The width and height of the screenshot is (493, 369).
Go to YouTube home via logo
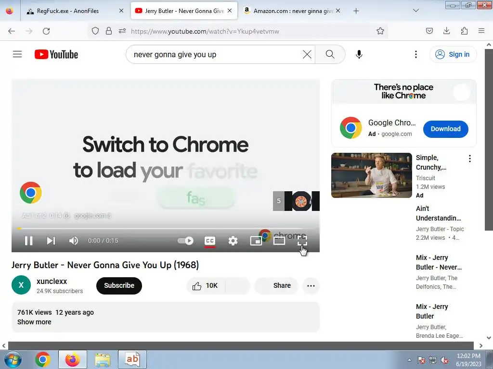(x=56, y=54)
